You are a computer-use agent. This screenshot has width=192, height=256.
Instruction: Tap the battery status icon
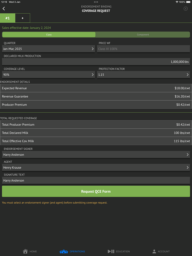click(x=188, y=2)
